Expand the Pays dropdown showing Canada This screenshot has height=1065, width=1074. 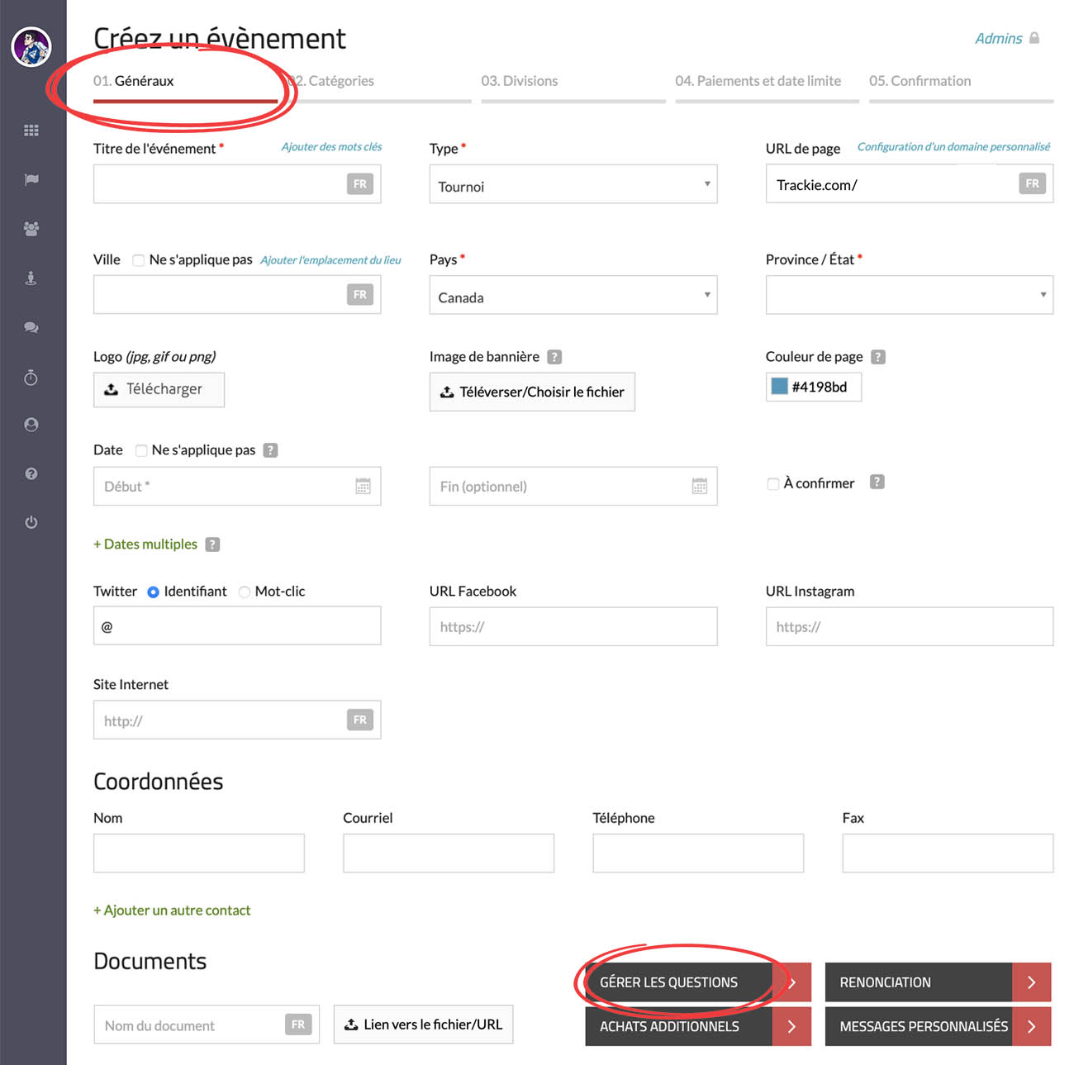point(573,296)
